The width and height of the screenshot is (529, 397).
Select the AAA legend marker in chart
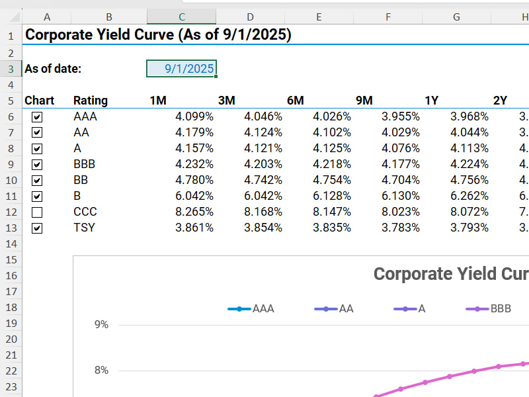[239, 308]
